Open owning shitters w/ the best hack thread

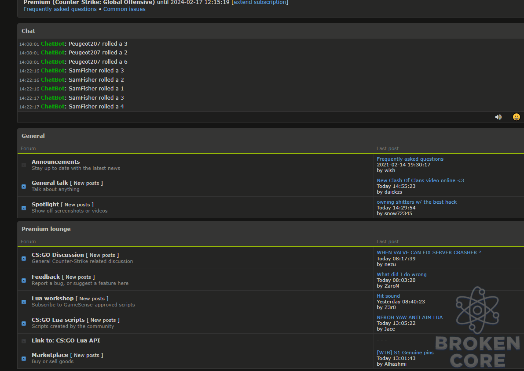point(417,202)
